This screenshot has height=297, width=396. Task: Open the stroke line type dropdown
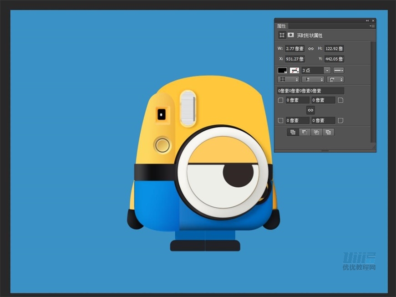point(338,71)
